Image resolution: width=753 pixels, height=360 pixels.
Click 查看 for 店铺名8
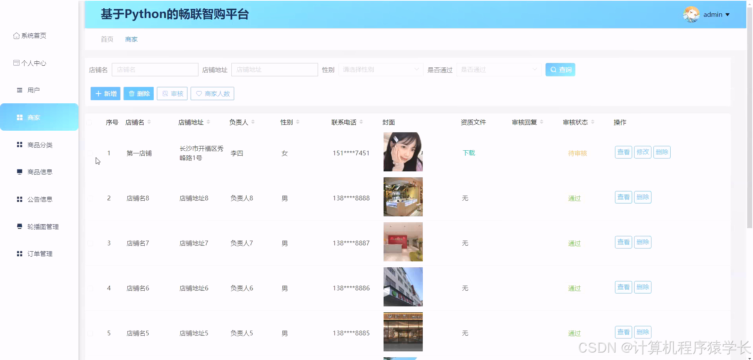[x=623, y=197]
